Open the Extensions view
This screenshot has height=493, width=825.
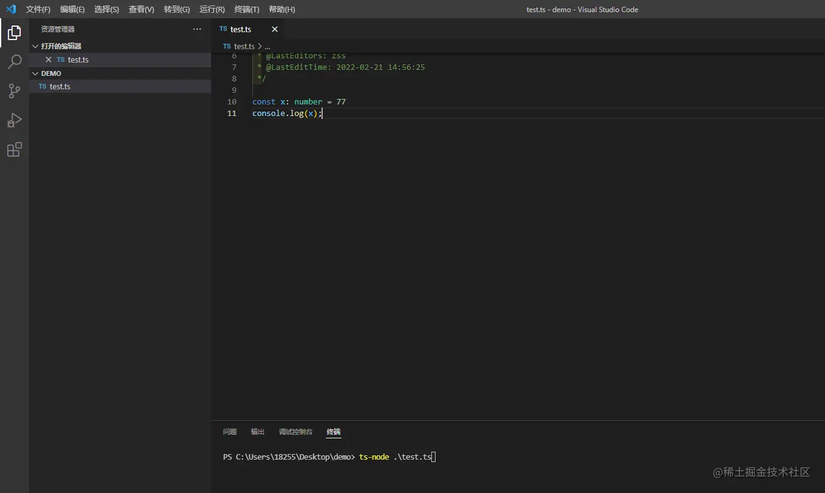(15, 149)
